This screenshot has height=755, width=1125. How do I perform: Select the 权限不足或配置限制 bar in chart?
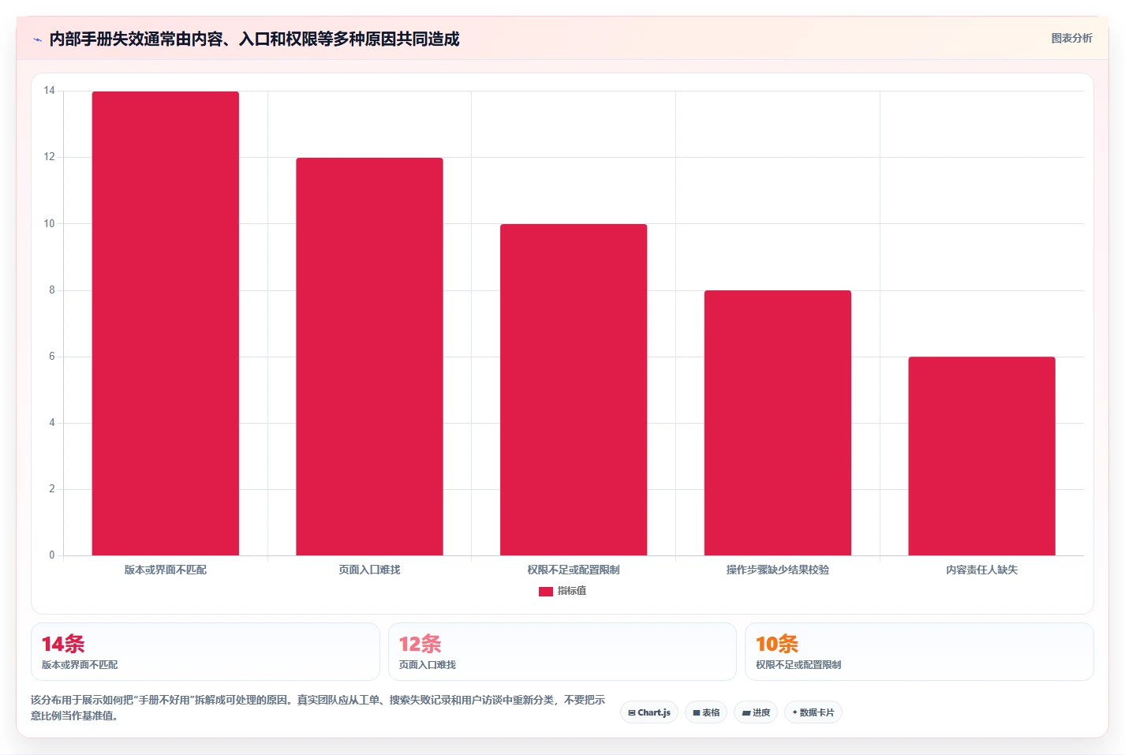click(574, 390)
